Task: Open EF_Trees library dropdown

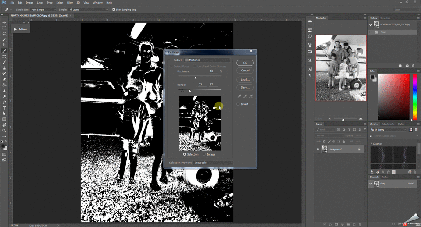Action: (388, 130)
